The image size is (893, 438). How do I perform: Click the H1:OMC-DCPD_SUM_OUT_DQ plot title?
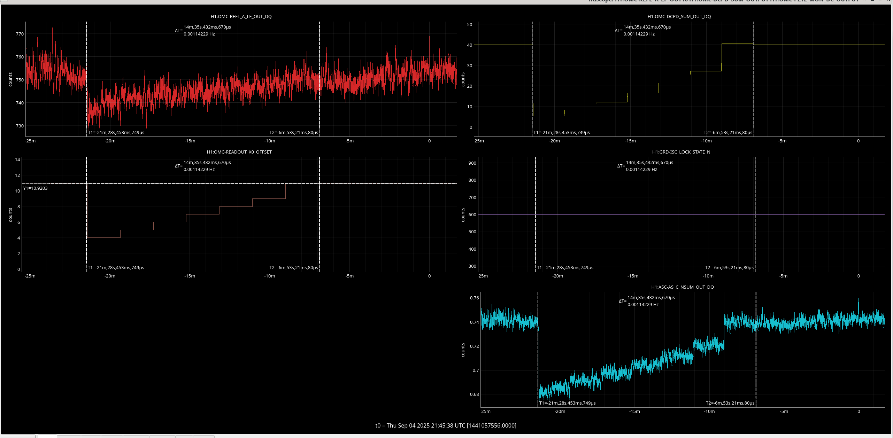679,16
